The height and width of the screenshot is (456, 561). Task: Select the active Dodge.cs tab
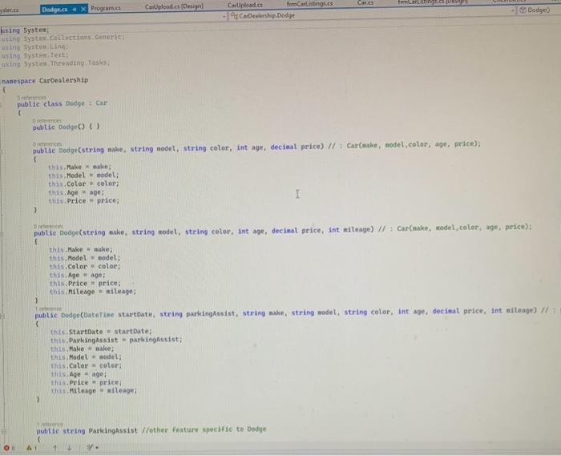(x=54, y=10)
